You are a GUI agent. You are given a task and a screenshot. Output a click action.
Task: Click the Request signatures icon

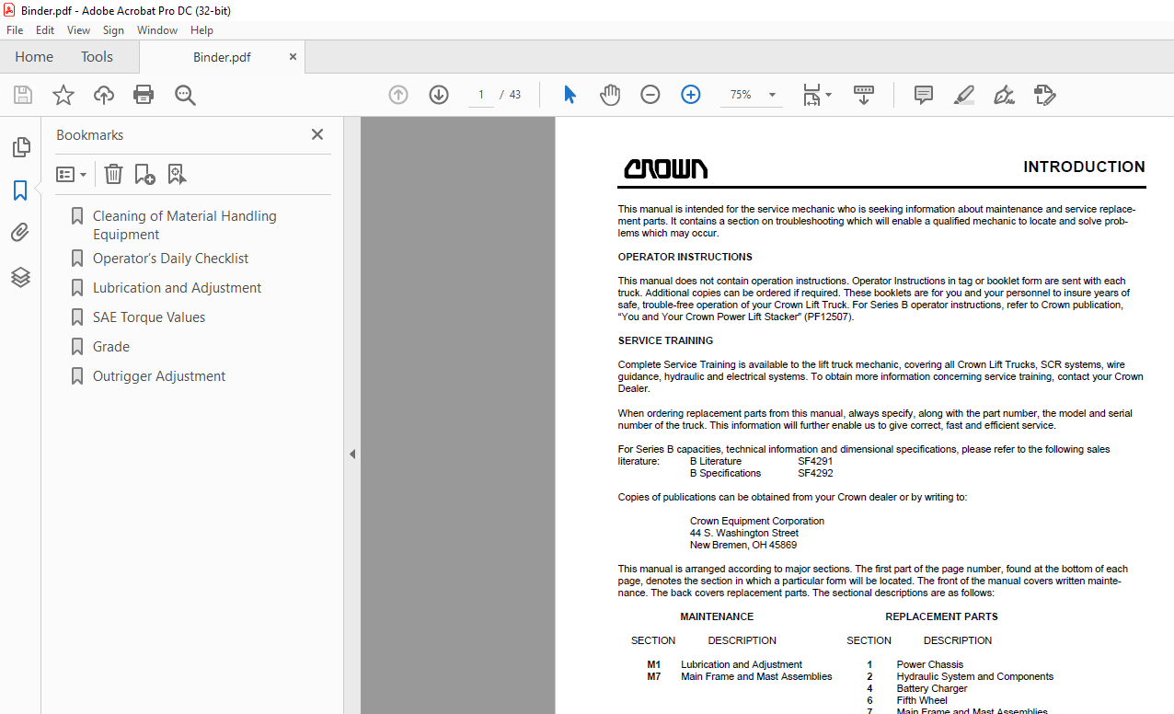coord(1044,95)
